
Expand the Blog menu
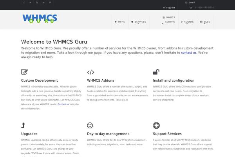tap(205, 22)
